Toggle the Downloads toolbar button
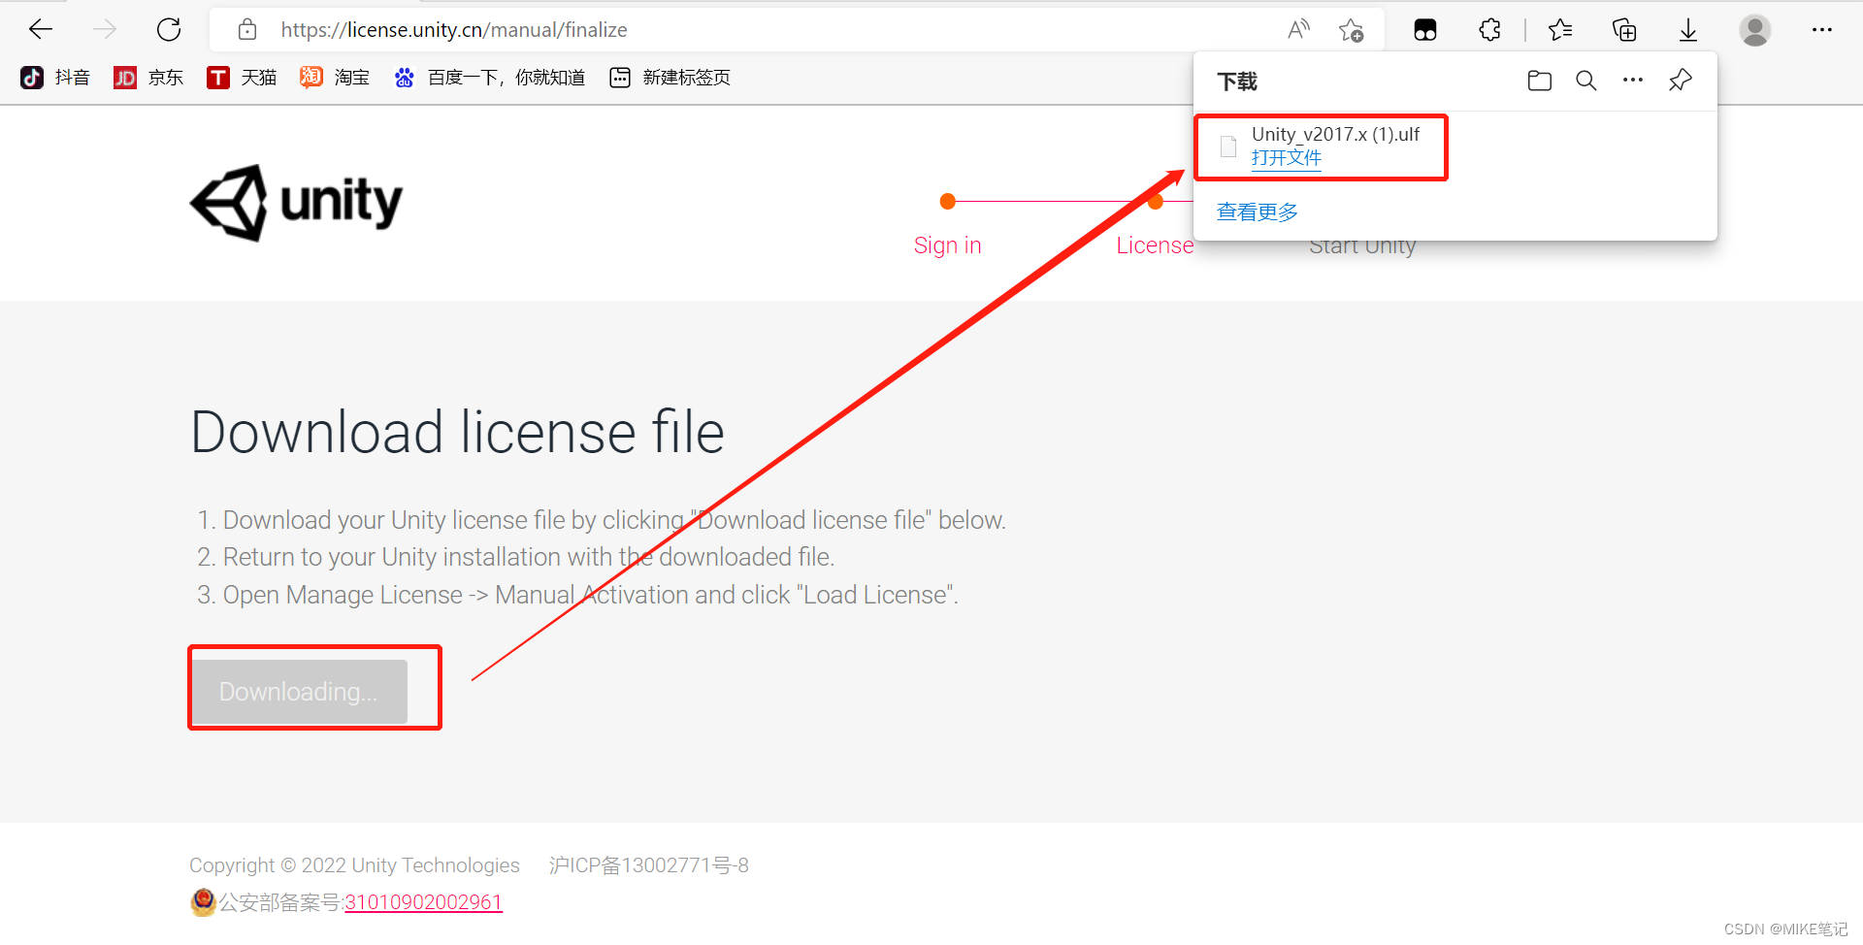The height and width of the screenshot is (945, 1863). pyautogui.click(x=1688, y=30)
